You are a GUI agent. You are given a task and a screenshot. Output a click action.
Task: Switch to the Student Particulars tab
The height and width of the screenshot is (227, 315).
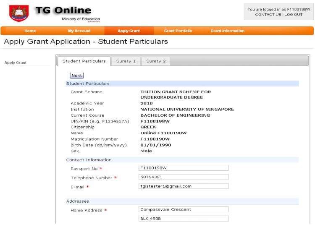point(84,61)
